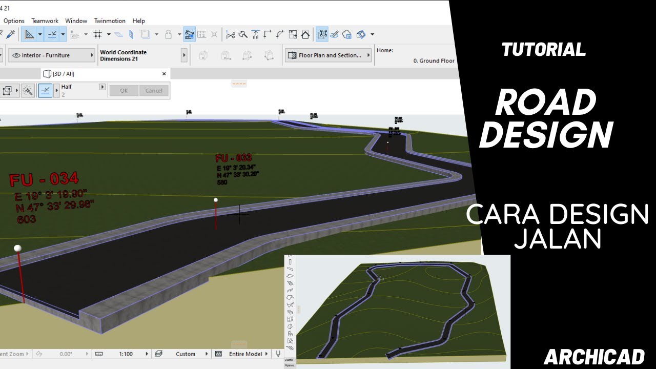Click the fourth greyed 3D box icon

(x=269, y=55)
